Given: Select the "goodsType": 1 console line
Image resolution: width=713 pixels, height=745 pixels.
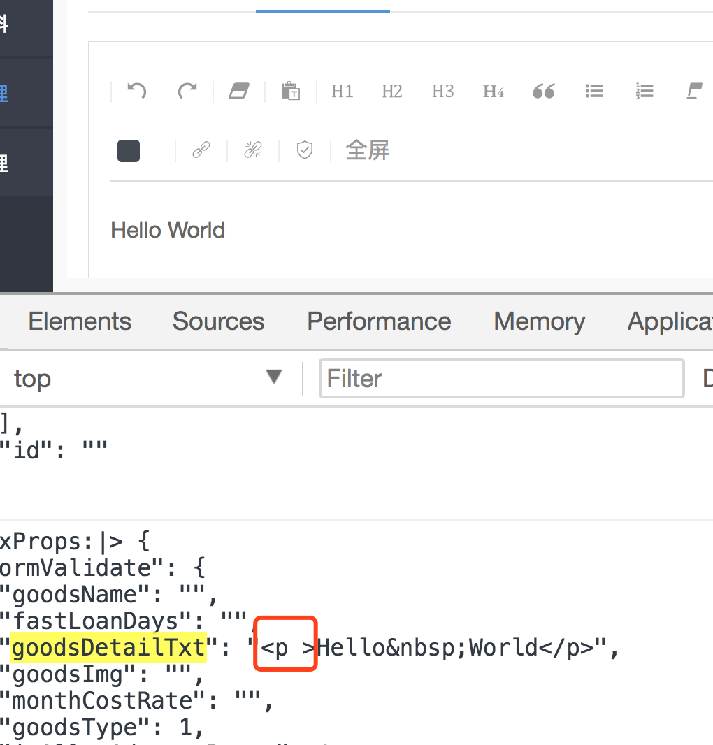Looking at the screenshot, I should [102, 728].
